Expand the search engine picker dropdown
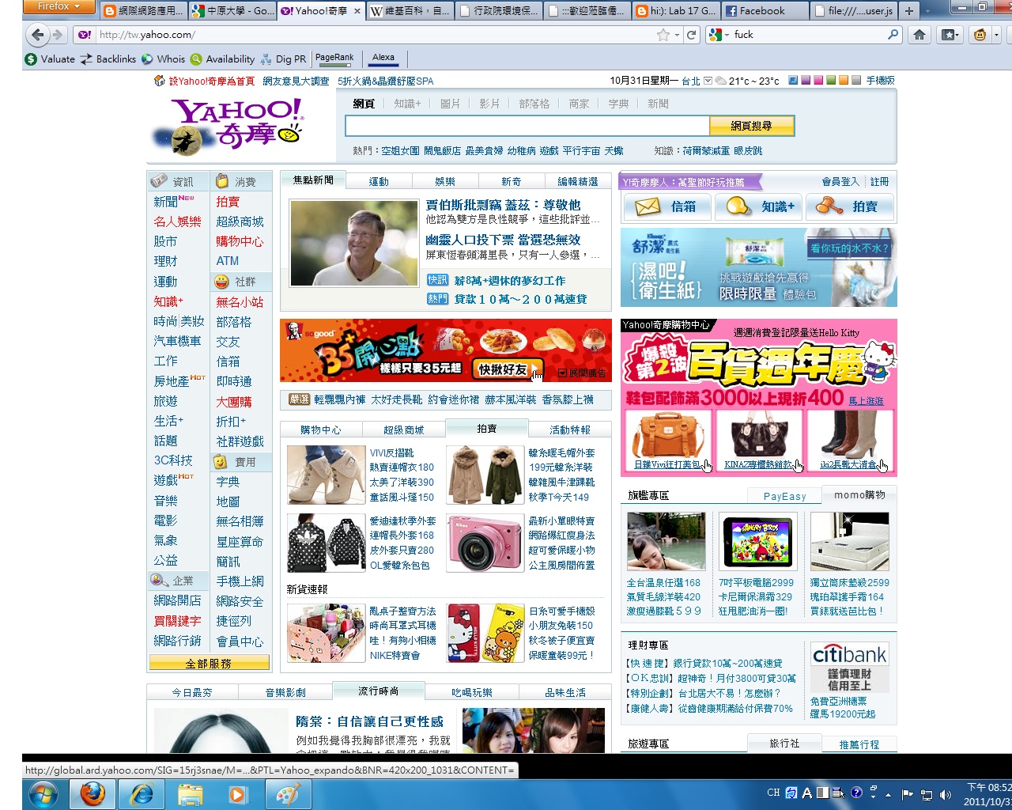The image size is (1012, 810). (x=719, y=35)
